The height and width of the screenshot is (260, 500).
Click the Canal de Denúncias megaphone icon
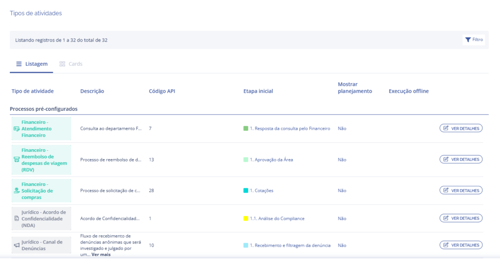(x=16, y=245)
